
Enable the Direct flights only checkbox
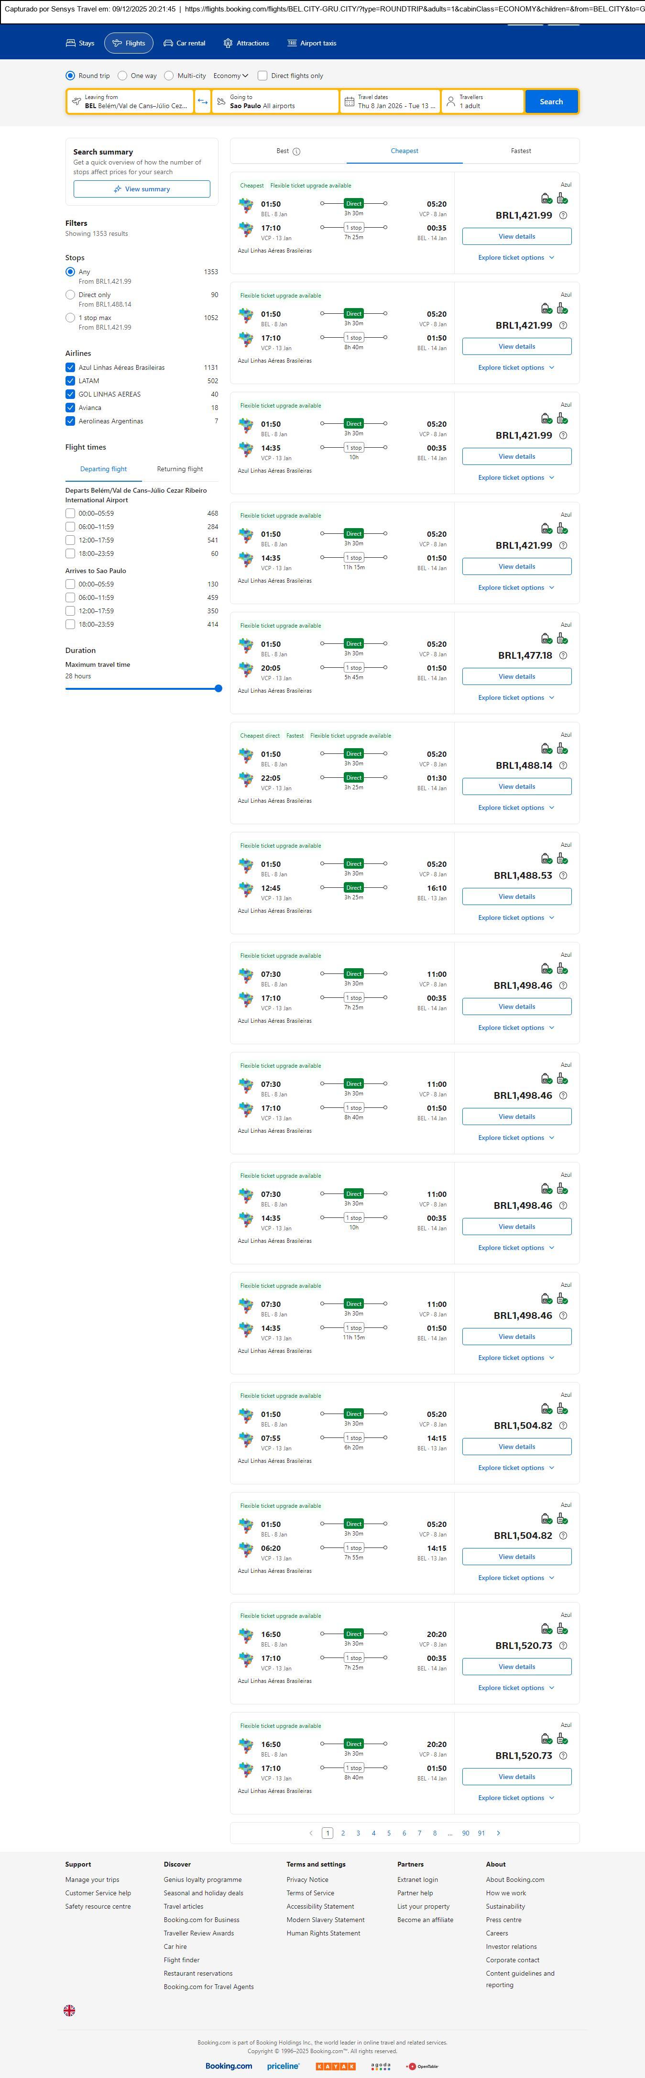[262, 76]
